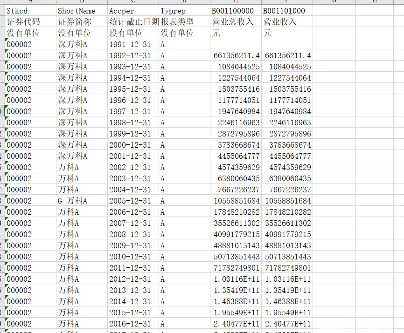The width and height of the screenshot is (404, 333).
Task: Select the 没有单位 cell under 报表类型
Action: pos(184,33)
